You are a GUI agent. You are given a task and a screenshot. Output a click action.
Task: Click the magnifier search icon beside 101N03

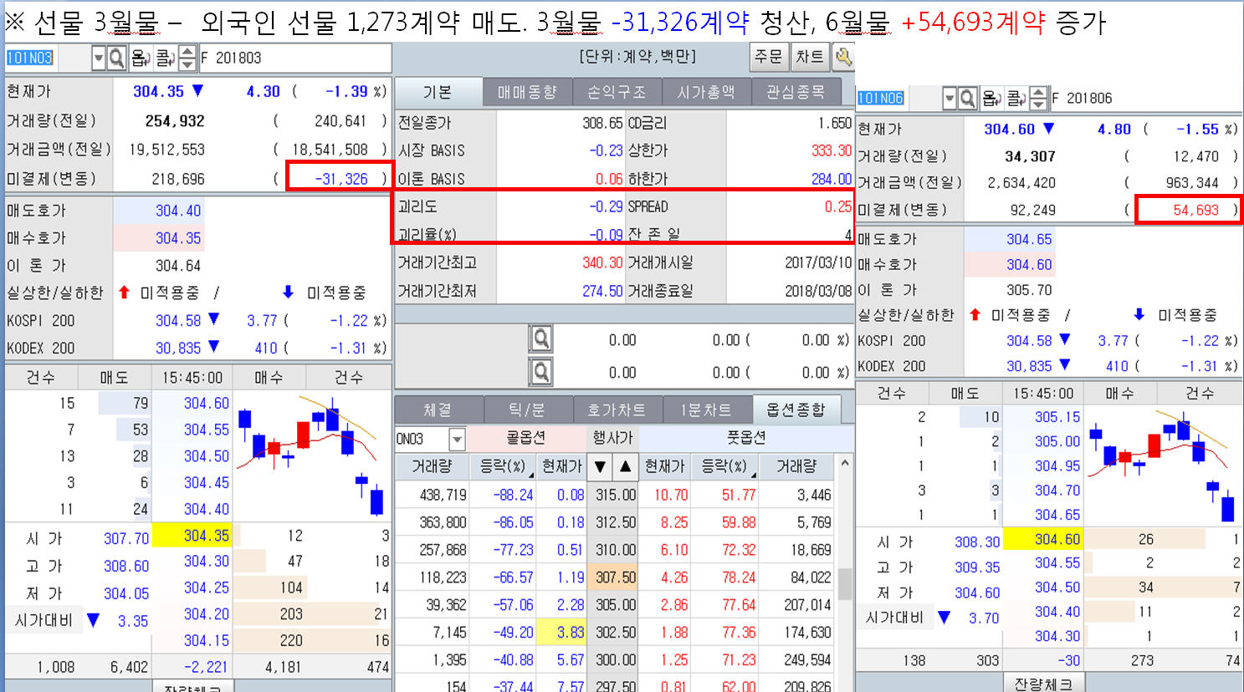pos(116,59)
